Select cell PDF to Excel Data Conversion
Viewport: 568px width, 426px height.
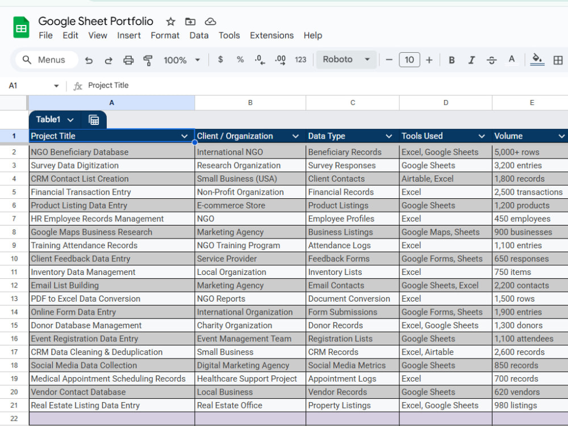[111, 299]
